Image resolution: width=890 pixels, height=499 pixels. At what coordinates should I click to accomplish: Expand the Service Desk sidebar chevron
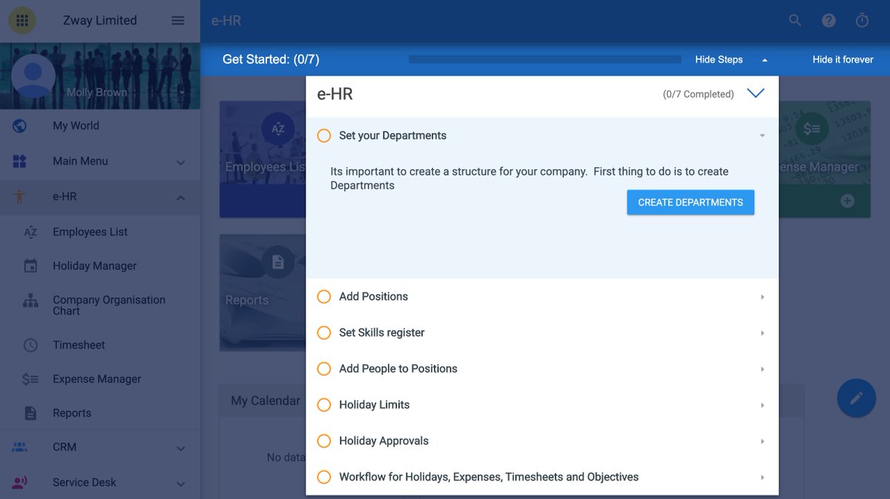180,483
